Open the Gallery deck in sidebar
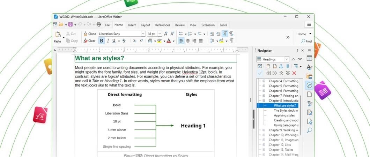The width and height of the screenshot is (370, 157). pyautogui.click(x=309, y=76)
